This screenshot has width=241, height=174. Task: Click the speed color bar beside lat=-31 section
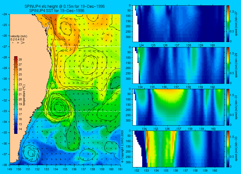click(x=228, y=107)
